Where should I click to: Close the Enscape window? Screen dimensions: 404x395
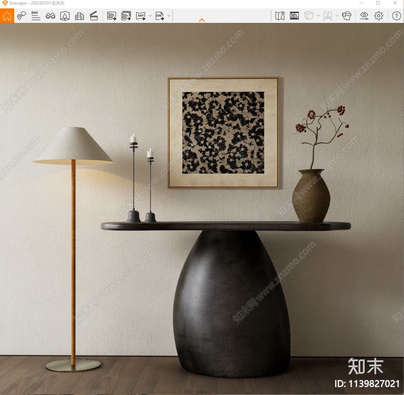click(395, 3)
